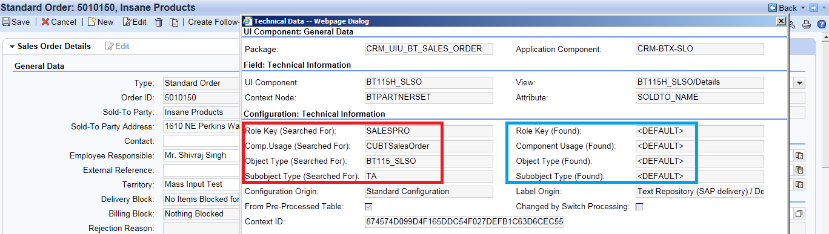
Task: Click the Employee Responsible value-help icon
Action: (x=799, y=155)
